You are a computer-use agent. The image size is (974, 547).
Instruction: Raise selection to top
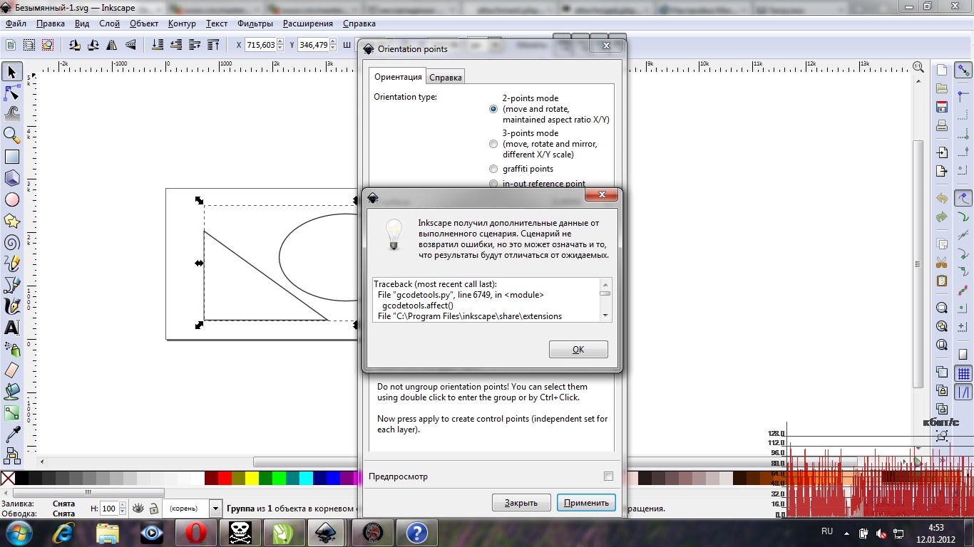pos(212,45)
